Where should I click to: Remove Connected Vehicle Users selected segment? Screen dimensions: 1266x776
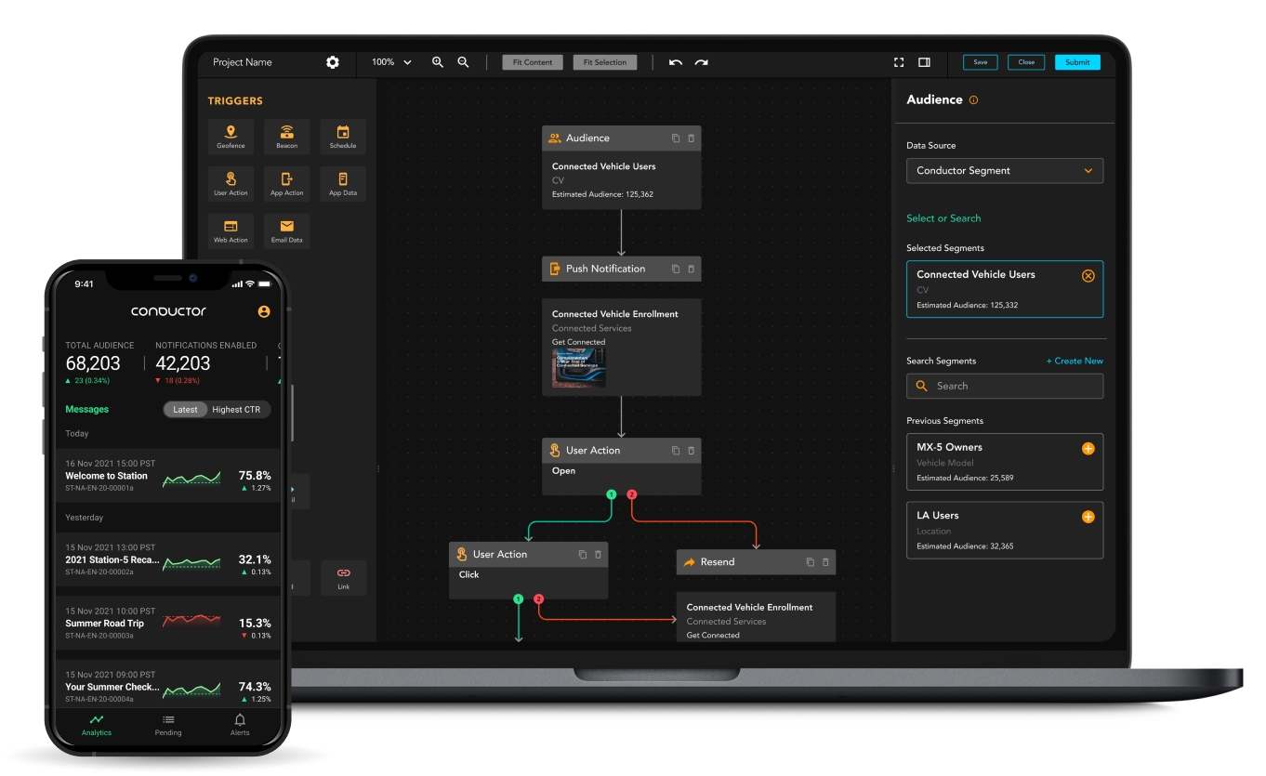point(1088,276)
